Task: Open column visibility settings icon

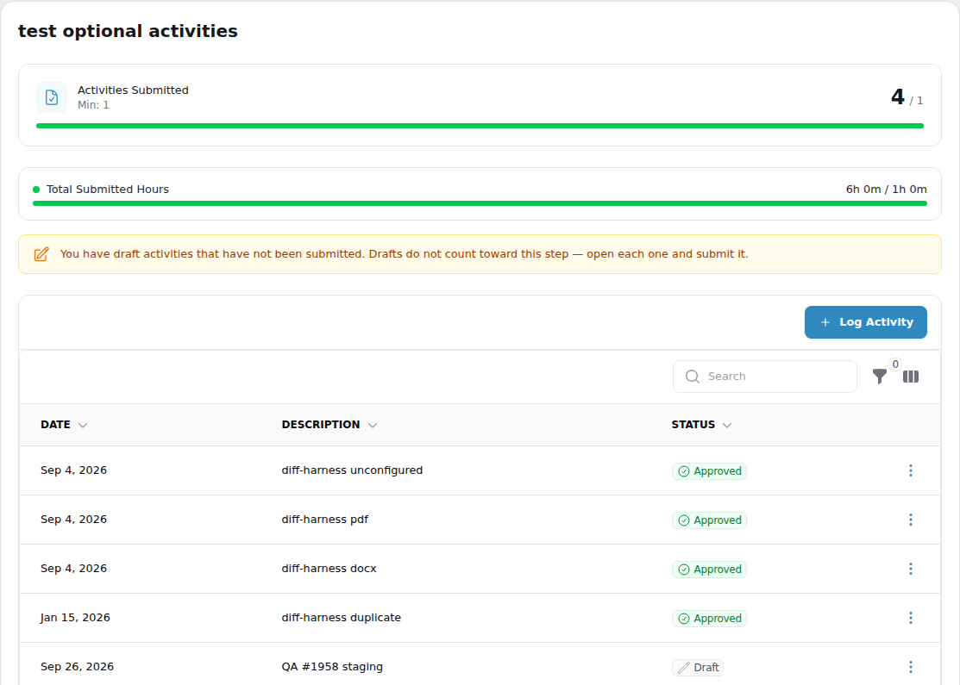Action: pos(911,377)
